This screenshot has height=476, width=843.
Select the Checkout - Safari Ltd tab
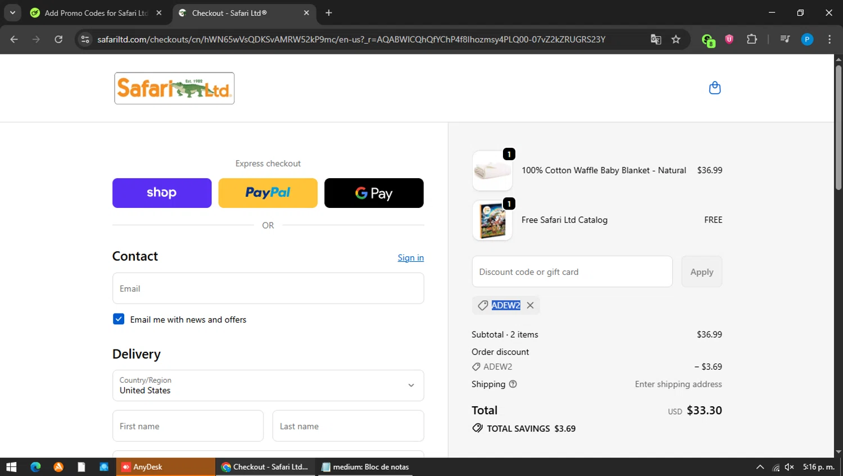(243, 13)
